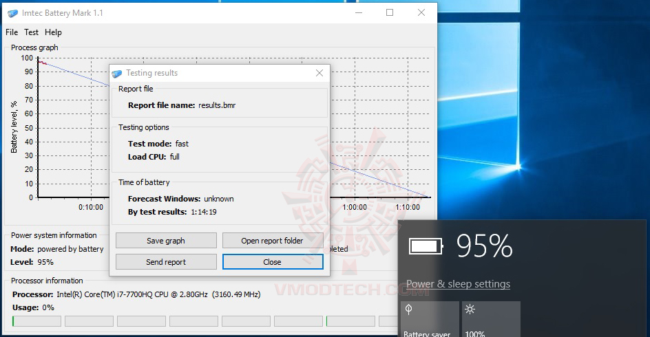Screen dimensions: 650x337
Task: Click the Testing results dialog app icon
Action: click(x=117, y=74)
